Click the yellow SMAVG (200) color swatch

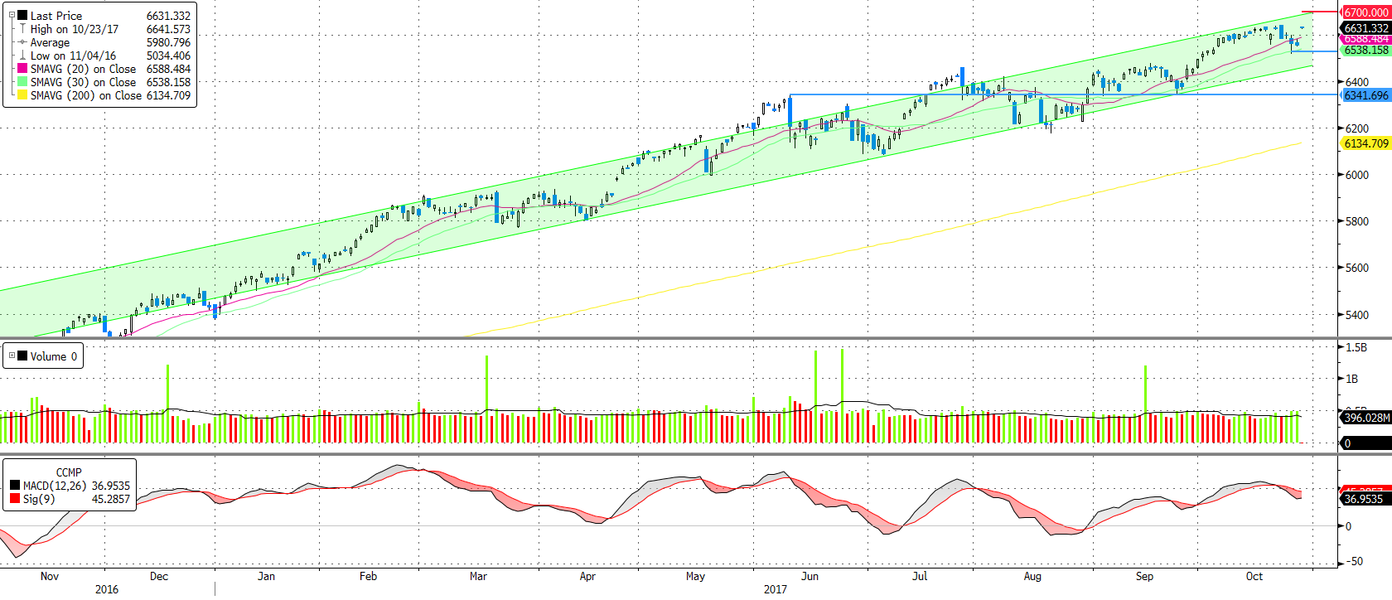coord(22,95)
